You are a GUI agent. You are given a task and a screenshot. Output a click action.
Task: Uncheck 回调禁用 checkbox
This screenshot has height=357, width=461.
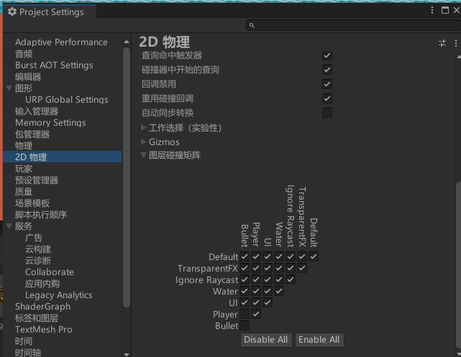pyautogui.click(x=327, y=84)
